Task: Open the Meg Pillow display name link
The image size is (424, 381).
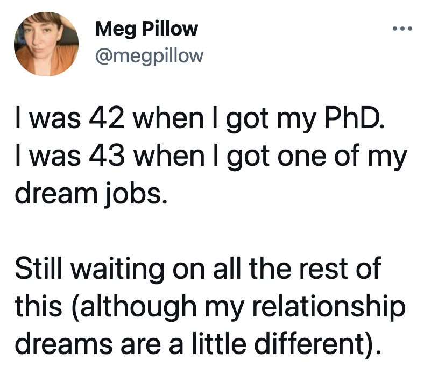Action: click(x=146, y=29)
